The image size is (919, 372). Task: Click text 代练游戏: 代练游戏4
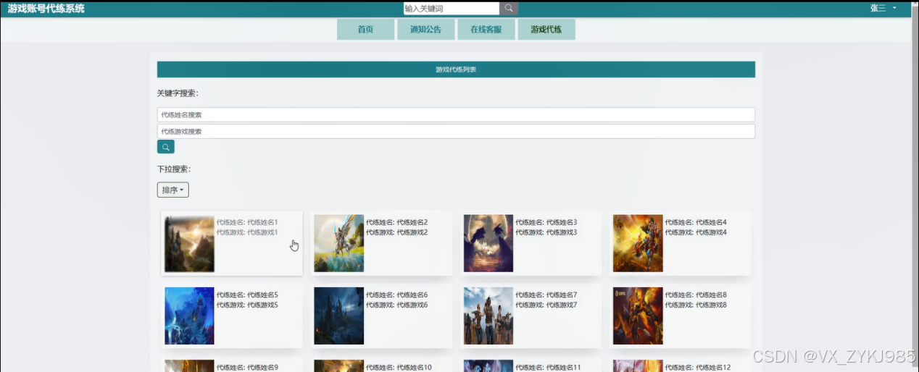click(696, 232)
